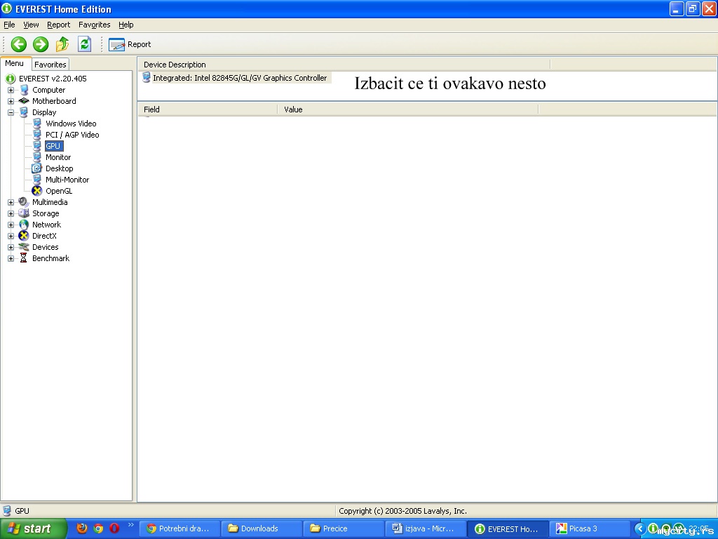The width and height of the screenshot is (718, 539).
Task: Expand the Devices tree node
Action: [x=11, y=247]
